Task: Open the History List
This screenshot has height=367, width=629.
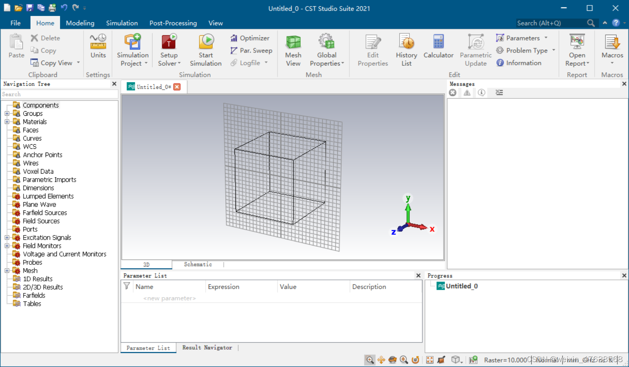Action: (x=406, y=50)
